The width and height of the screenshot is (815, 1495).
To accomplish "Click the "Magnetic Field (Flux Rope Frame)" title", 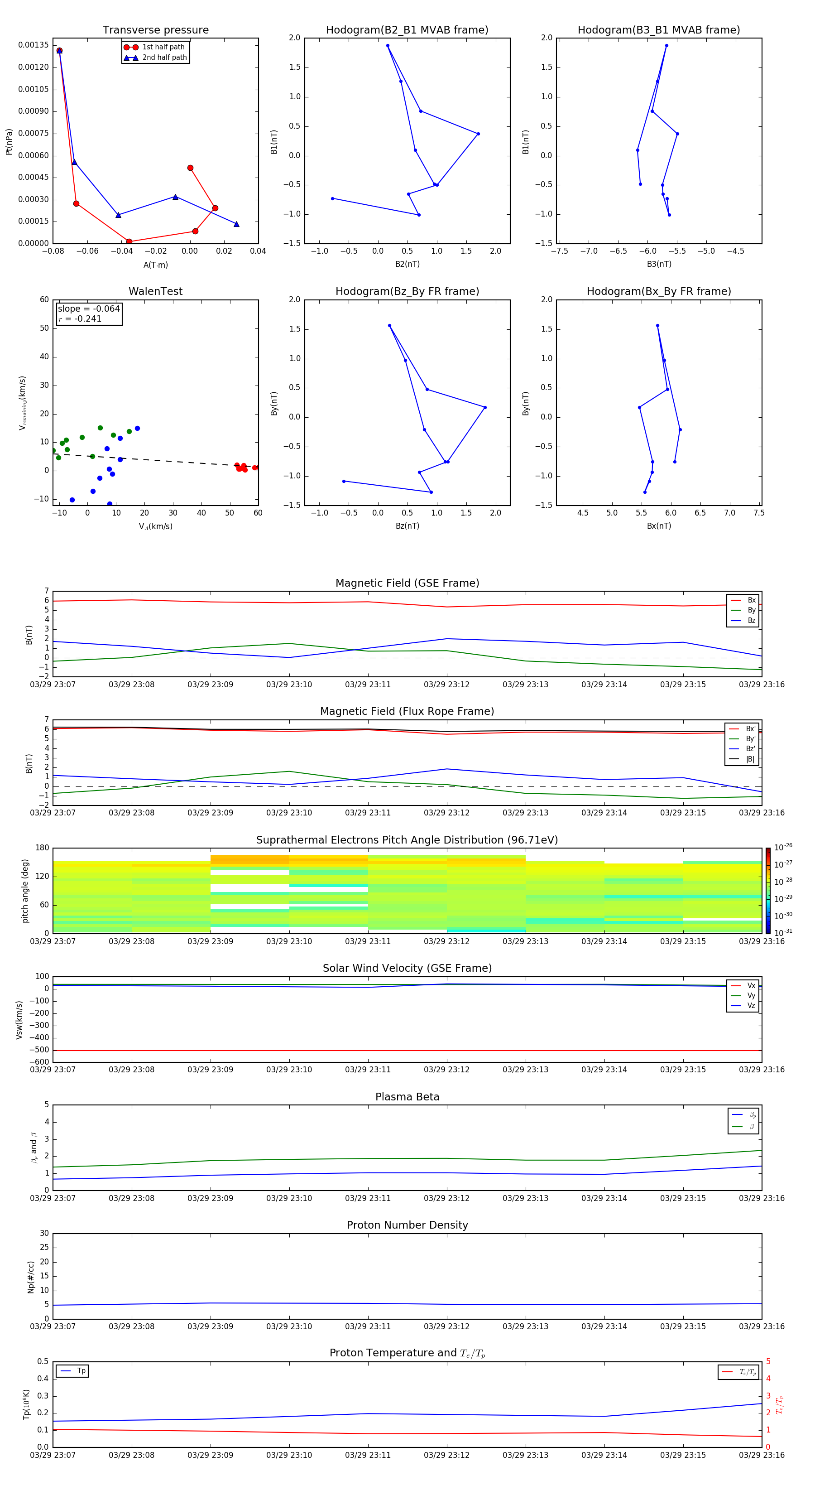I will (x=407, y=712).
